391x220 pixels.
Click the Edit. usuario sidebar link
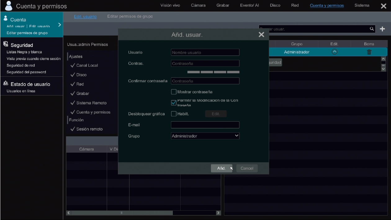pos(39,26)
